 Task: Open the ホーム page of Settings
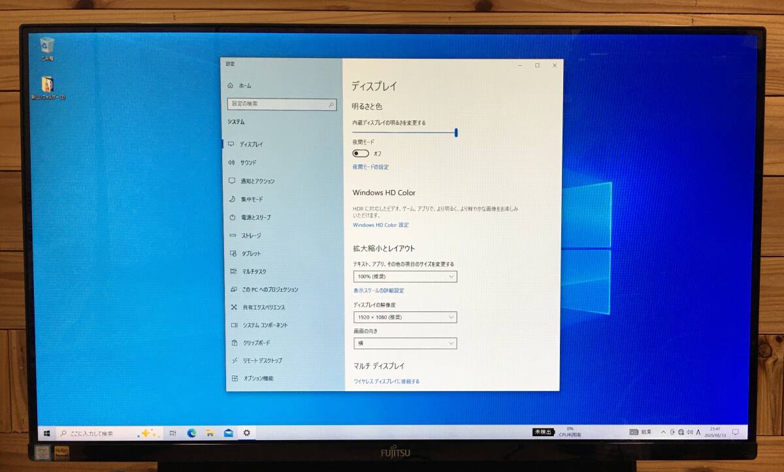coord(240,85)
